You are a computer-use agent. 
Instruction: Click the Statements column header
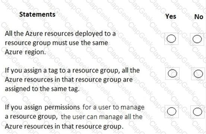tap(37, 14)
